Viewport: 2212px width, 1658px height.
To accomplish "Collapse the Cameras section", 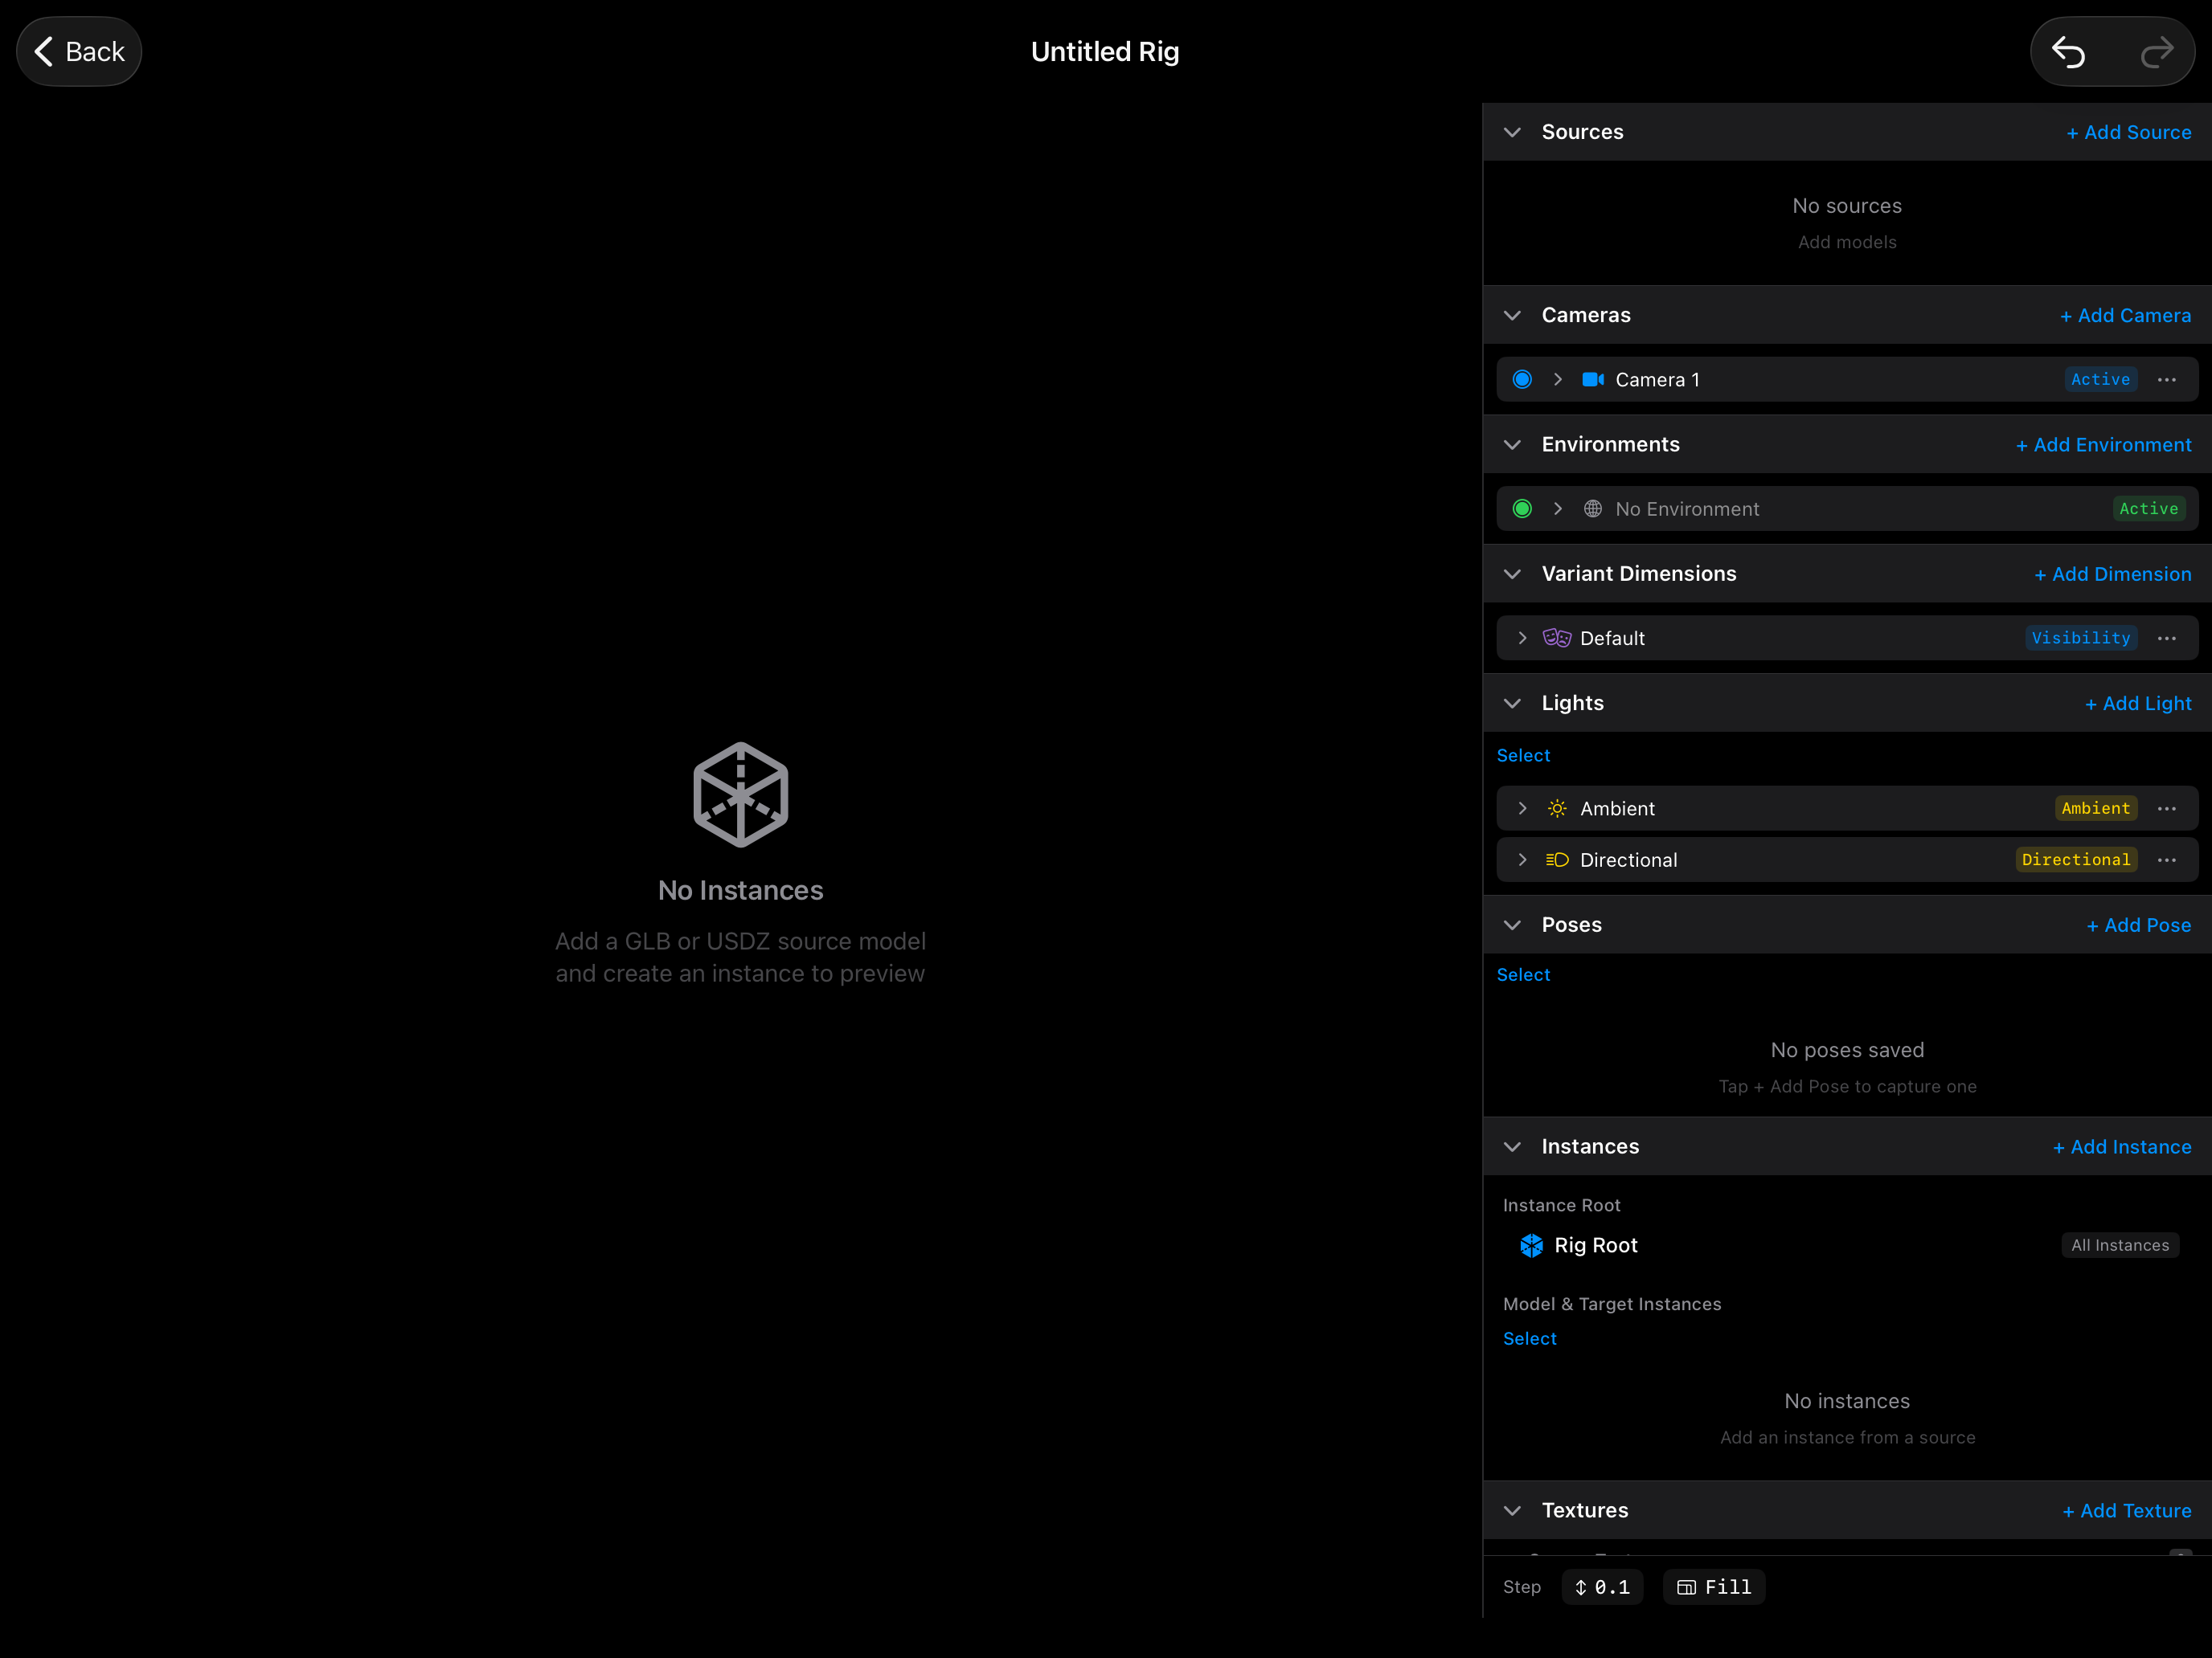I will pyautogui.click(x=1512, y=315).
